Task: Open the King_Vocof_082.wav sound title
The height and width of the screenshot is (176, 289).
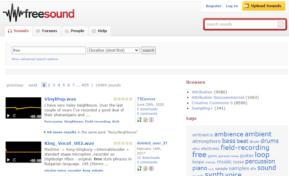Action: pos(69,143)
